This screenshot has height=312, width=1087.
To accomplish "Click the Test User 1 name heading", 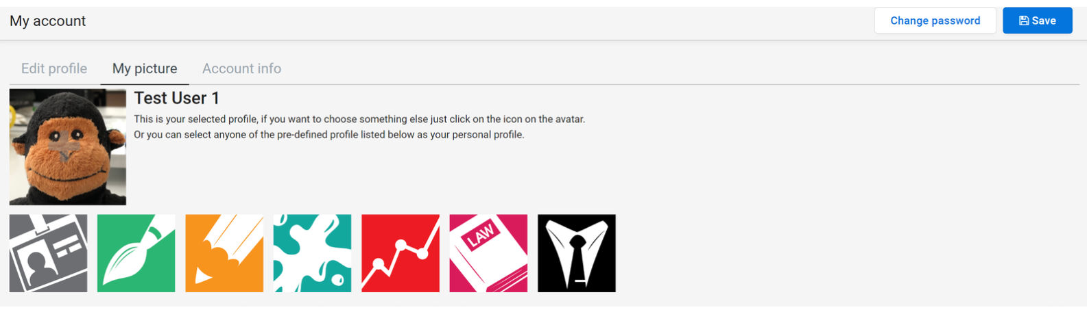I will [177, 98].
